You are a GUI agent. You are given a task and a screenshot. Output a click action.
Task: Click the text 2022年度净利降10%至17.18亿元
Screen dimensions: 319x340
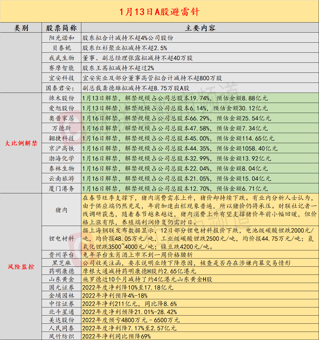[128, 287]
